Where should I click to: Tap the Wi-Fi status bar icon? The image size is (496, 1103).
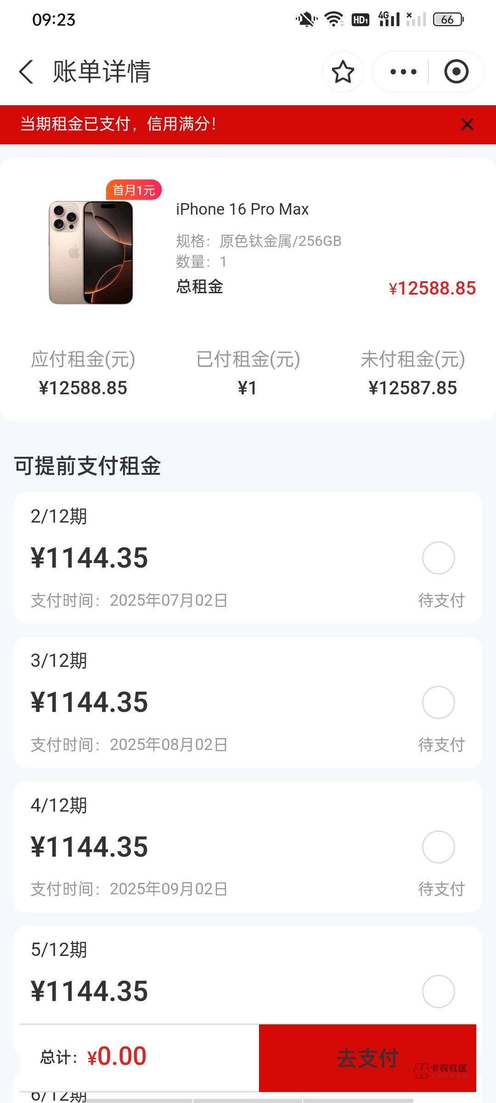[x=334, y=19]
